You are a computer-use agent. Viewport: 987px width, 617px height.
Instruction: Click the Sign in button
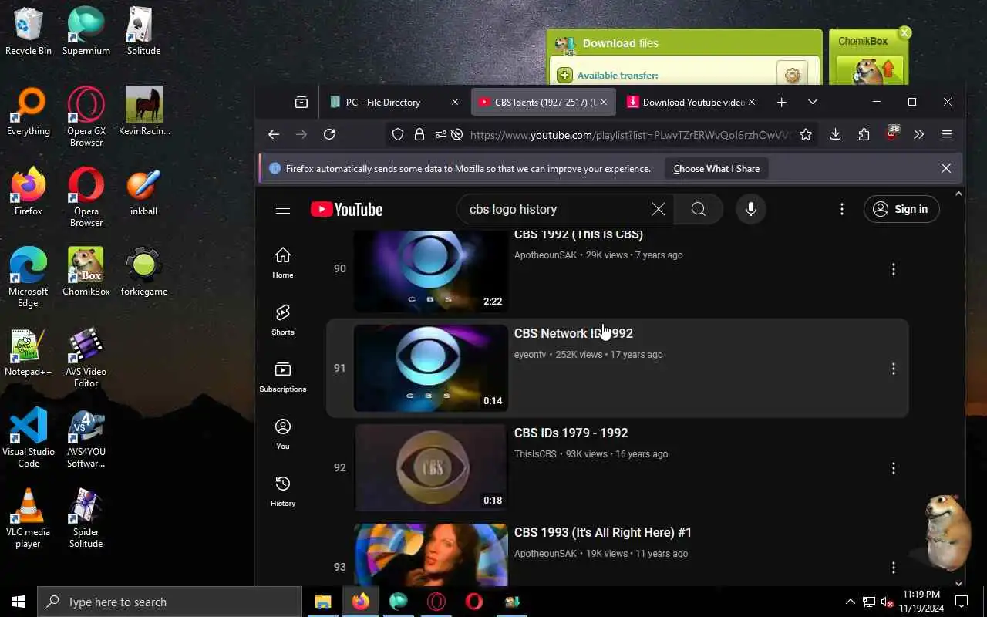(x=901, y=209)
